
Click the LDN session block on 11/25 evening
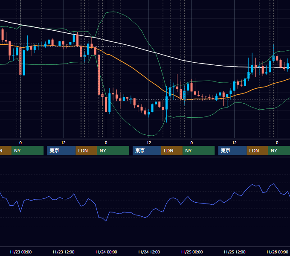point(258,151)
